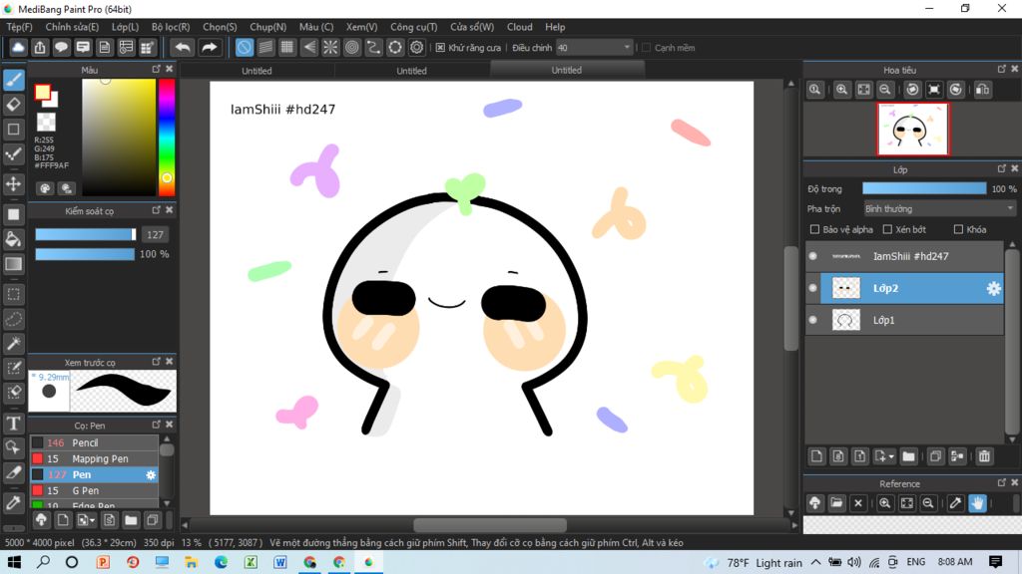Select the Pencil brush
1022x574 pixels.
pyautogui.click(x=95, y=442)
